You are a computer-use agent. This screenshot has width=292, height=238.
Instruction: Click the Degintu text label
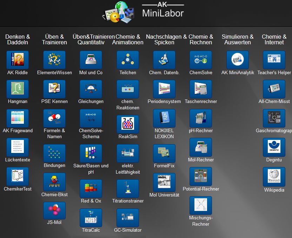(x=274, y=160)
